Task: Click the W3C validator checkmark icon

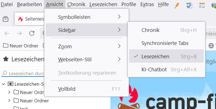Action: tap(189, 5)
